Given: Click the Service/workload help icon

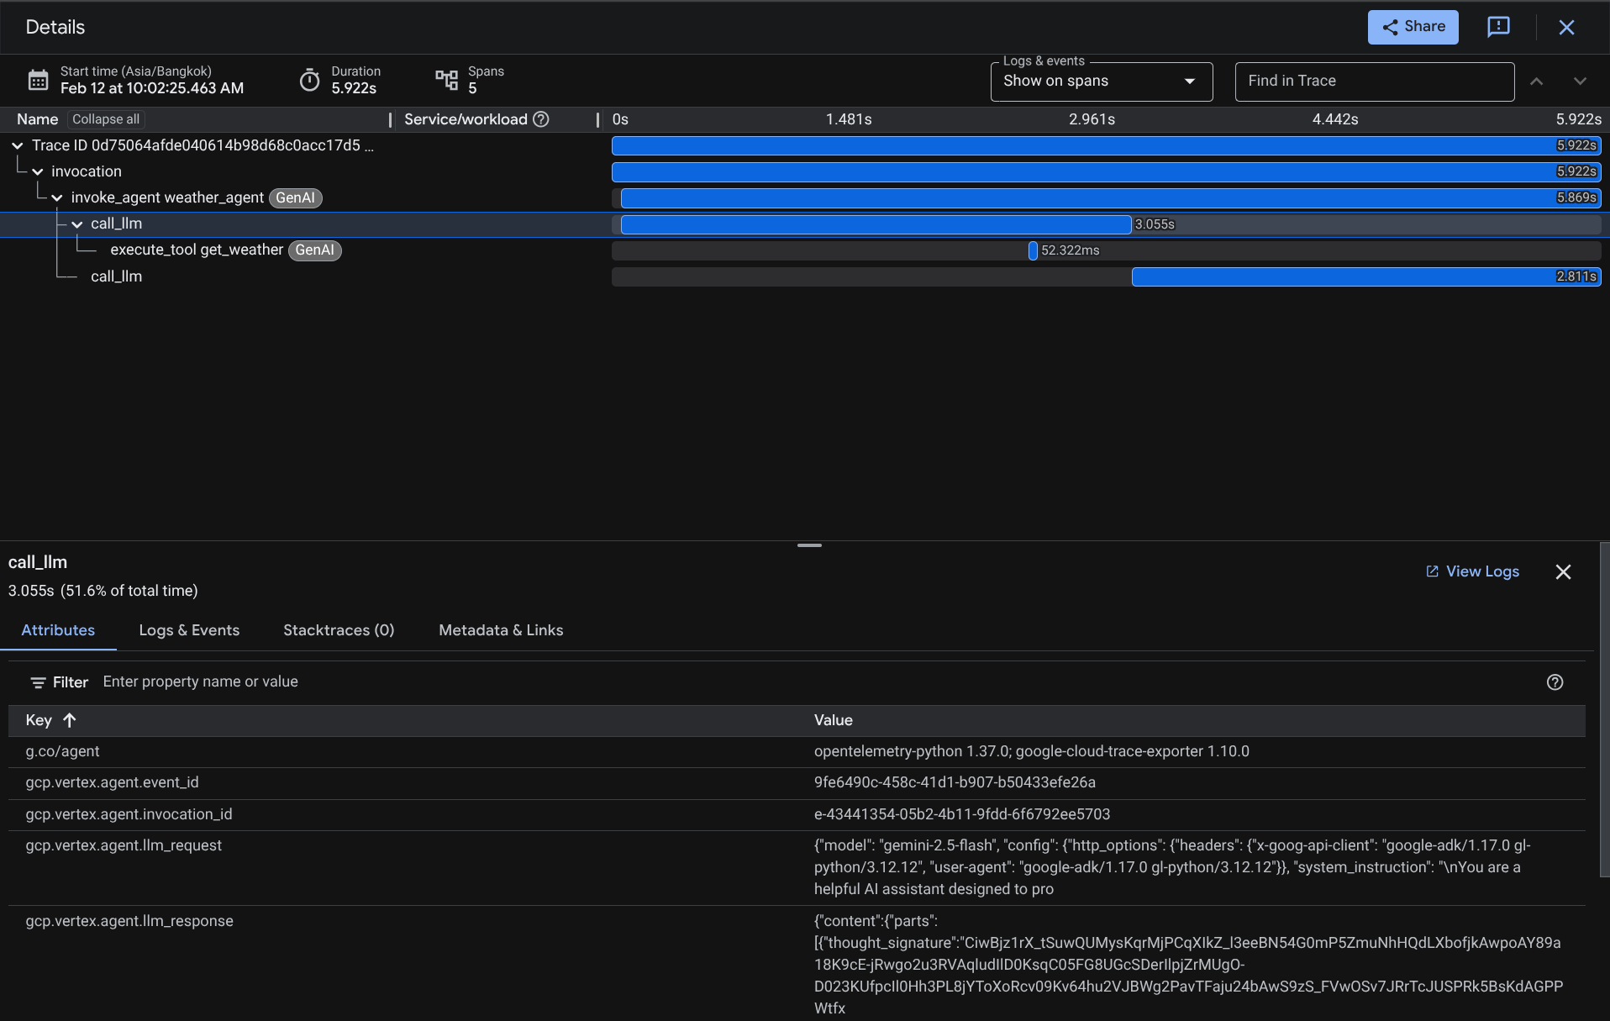Looking at the screenshot, I should click(541, 119).
